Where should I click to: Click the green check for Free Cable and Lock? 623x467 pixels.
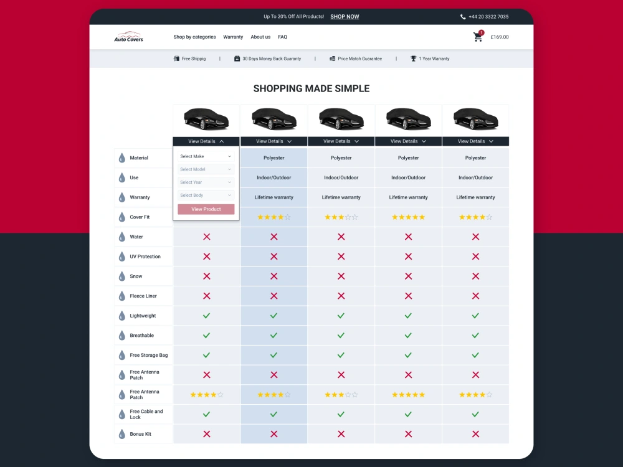(x=206, y=414)
